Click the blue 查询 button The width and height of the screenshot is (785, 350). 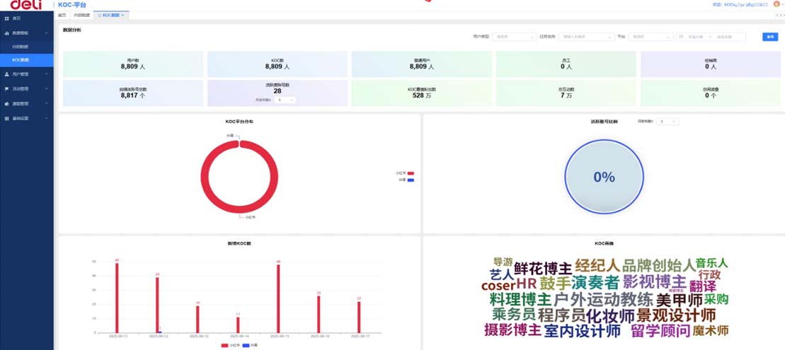[x=769, y=37]
